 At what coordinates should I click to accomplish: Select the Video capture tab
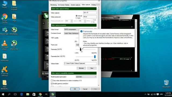[x=86, y=5]
